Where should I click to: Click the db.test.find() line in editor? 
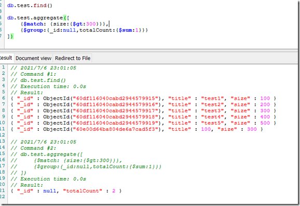click(x=30, y=5)
